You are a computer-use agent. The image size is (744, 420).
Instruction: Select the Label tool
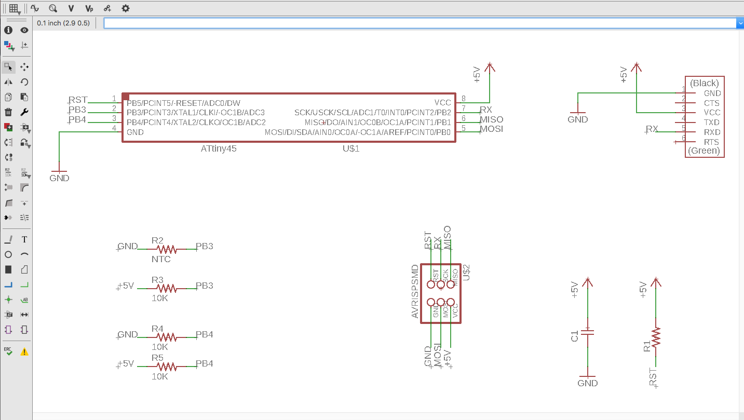coord(24,300)
